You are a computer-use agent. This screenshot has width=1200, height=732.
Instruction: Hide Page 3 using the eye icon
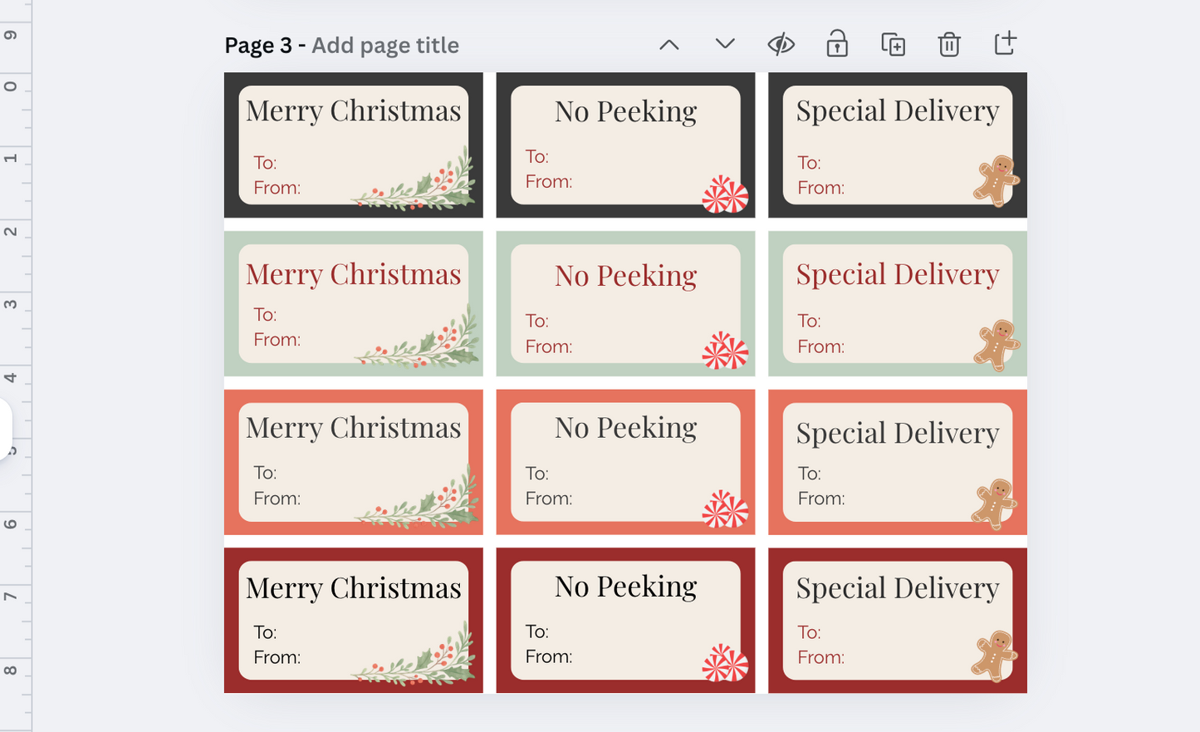coord(781,45)
